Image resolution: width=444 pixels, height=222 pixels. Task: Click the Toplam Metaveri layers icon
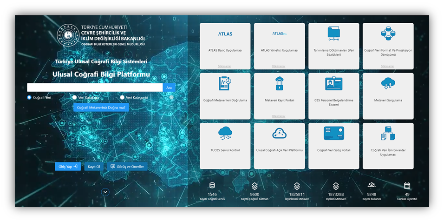[336, 186]
